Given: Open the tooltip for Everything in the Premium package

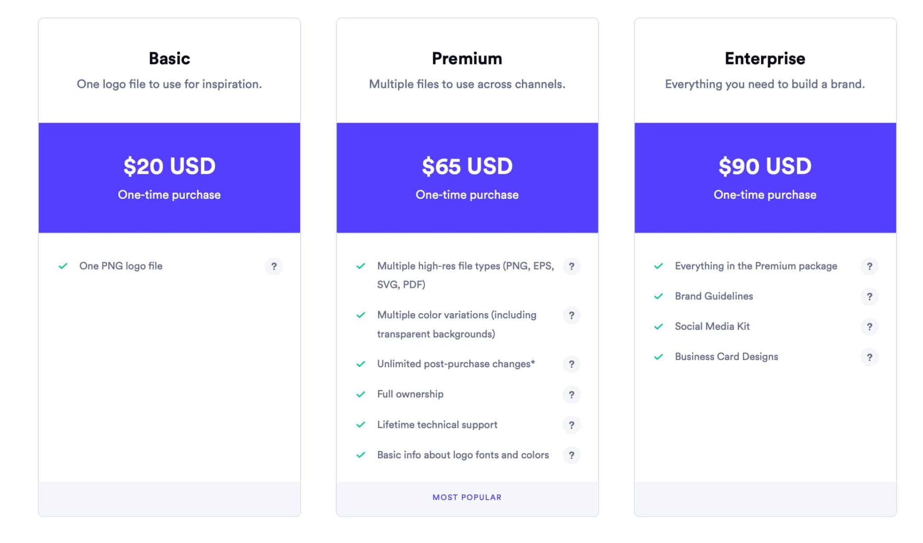Looking at the screenshot, I should [x=870, y=266].
